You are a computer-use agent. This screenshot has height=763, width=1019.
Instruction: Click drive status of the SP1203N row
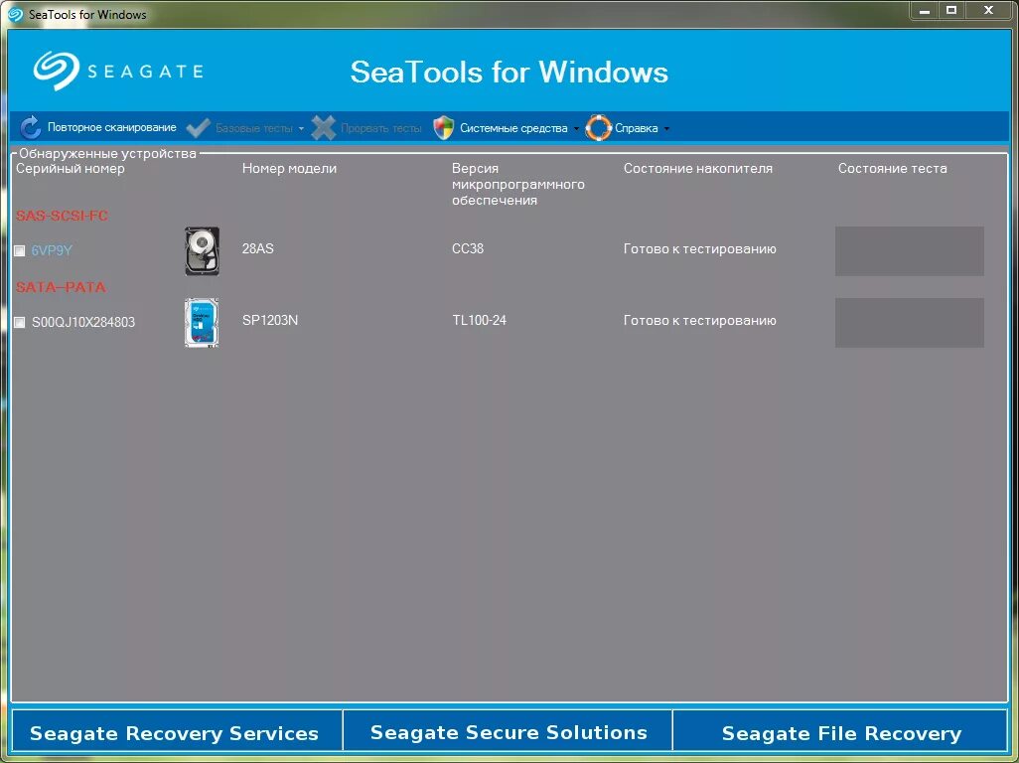coord(700,321)
